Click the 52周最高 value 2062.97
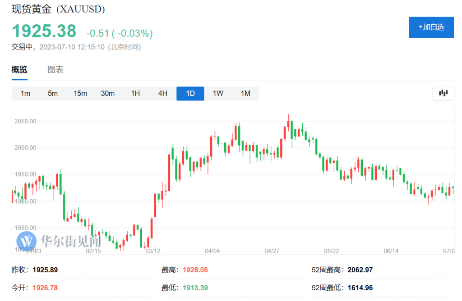 [360, 270]
